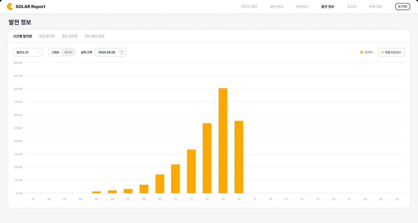Switch to the 월간 발전량 tab

point(70,36)
